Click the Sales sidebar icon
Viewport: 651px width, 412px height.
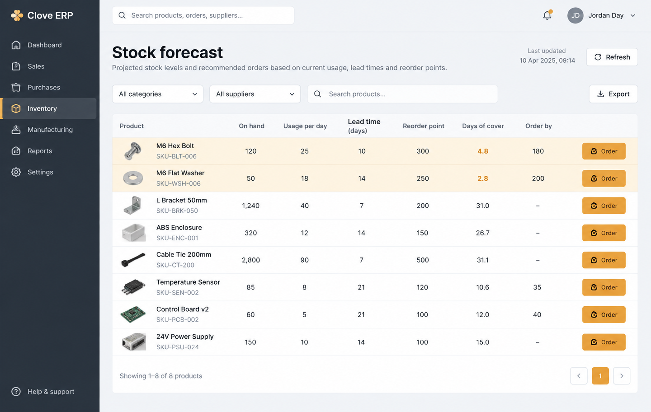pos(16,66)
